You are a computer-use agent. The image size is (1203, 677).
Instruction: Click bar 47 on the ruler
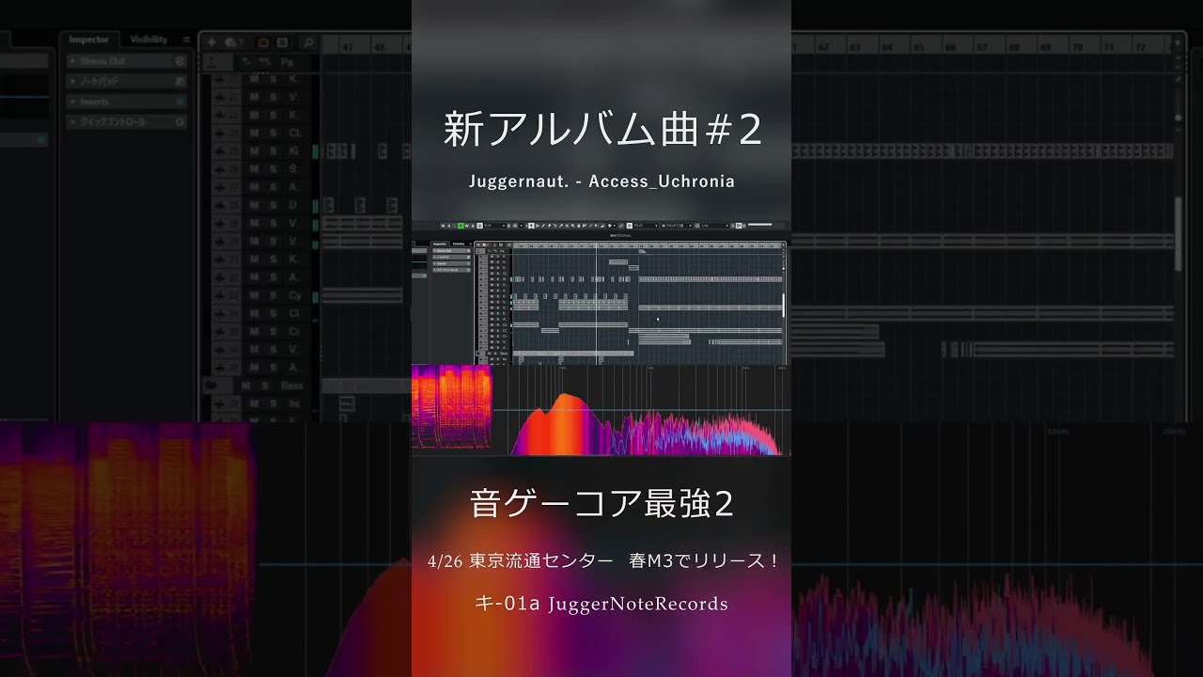tap(347, 47)
